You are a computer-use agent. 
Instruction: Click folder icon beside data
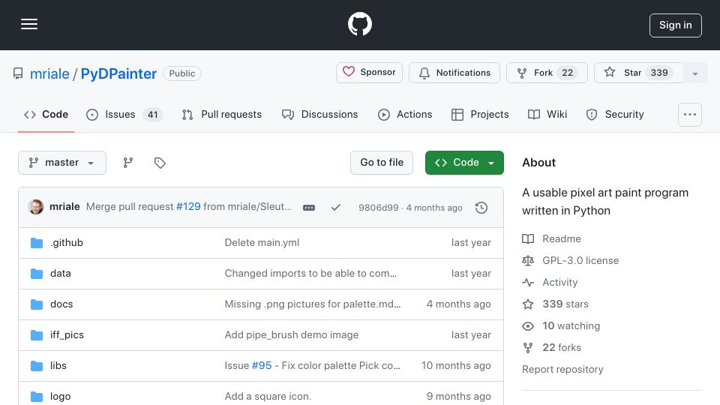coord(37,274)
